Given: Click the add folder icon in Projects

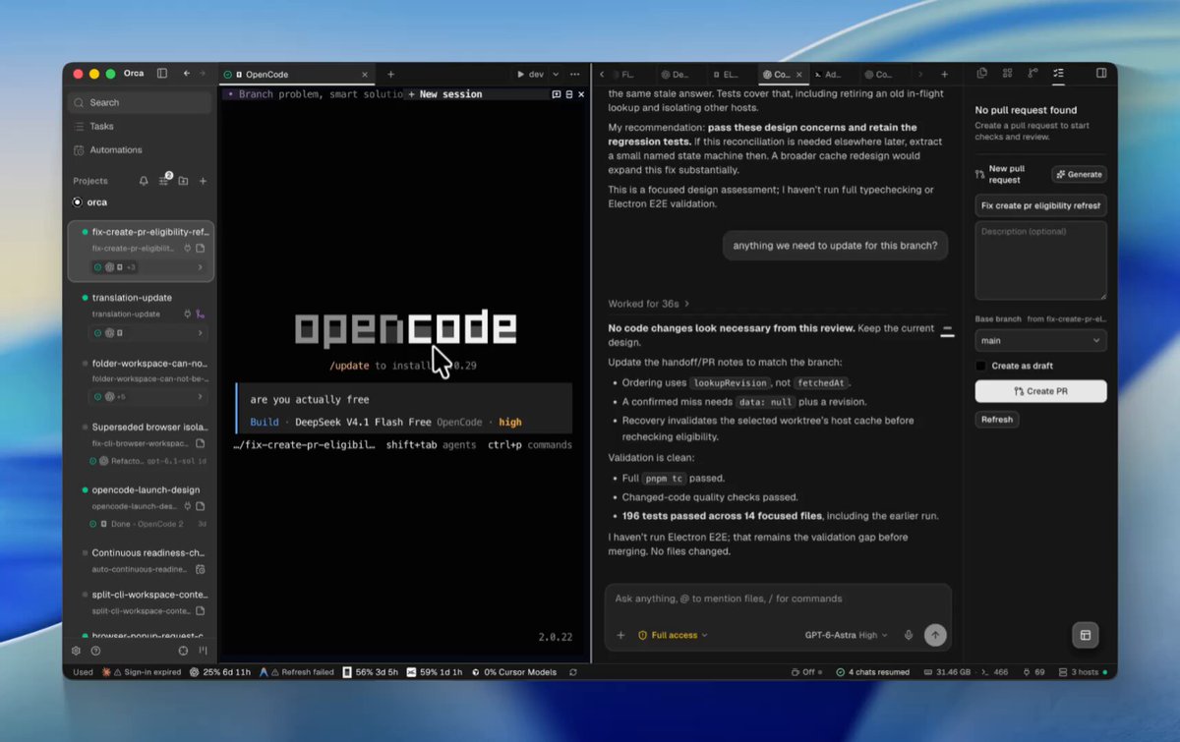Looking at the screenshot, I should pos(183,181).
